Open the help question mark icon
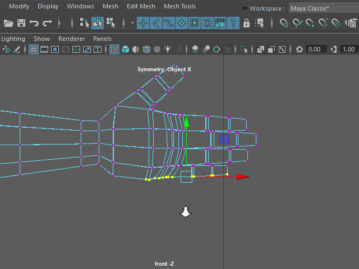359x269 pixels. pyautogui.click(x=233, y=23)
